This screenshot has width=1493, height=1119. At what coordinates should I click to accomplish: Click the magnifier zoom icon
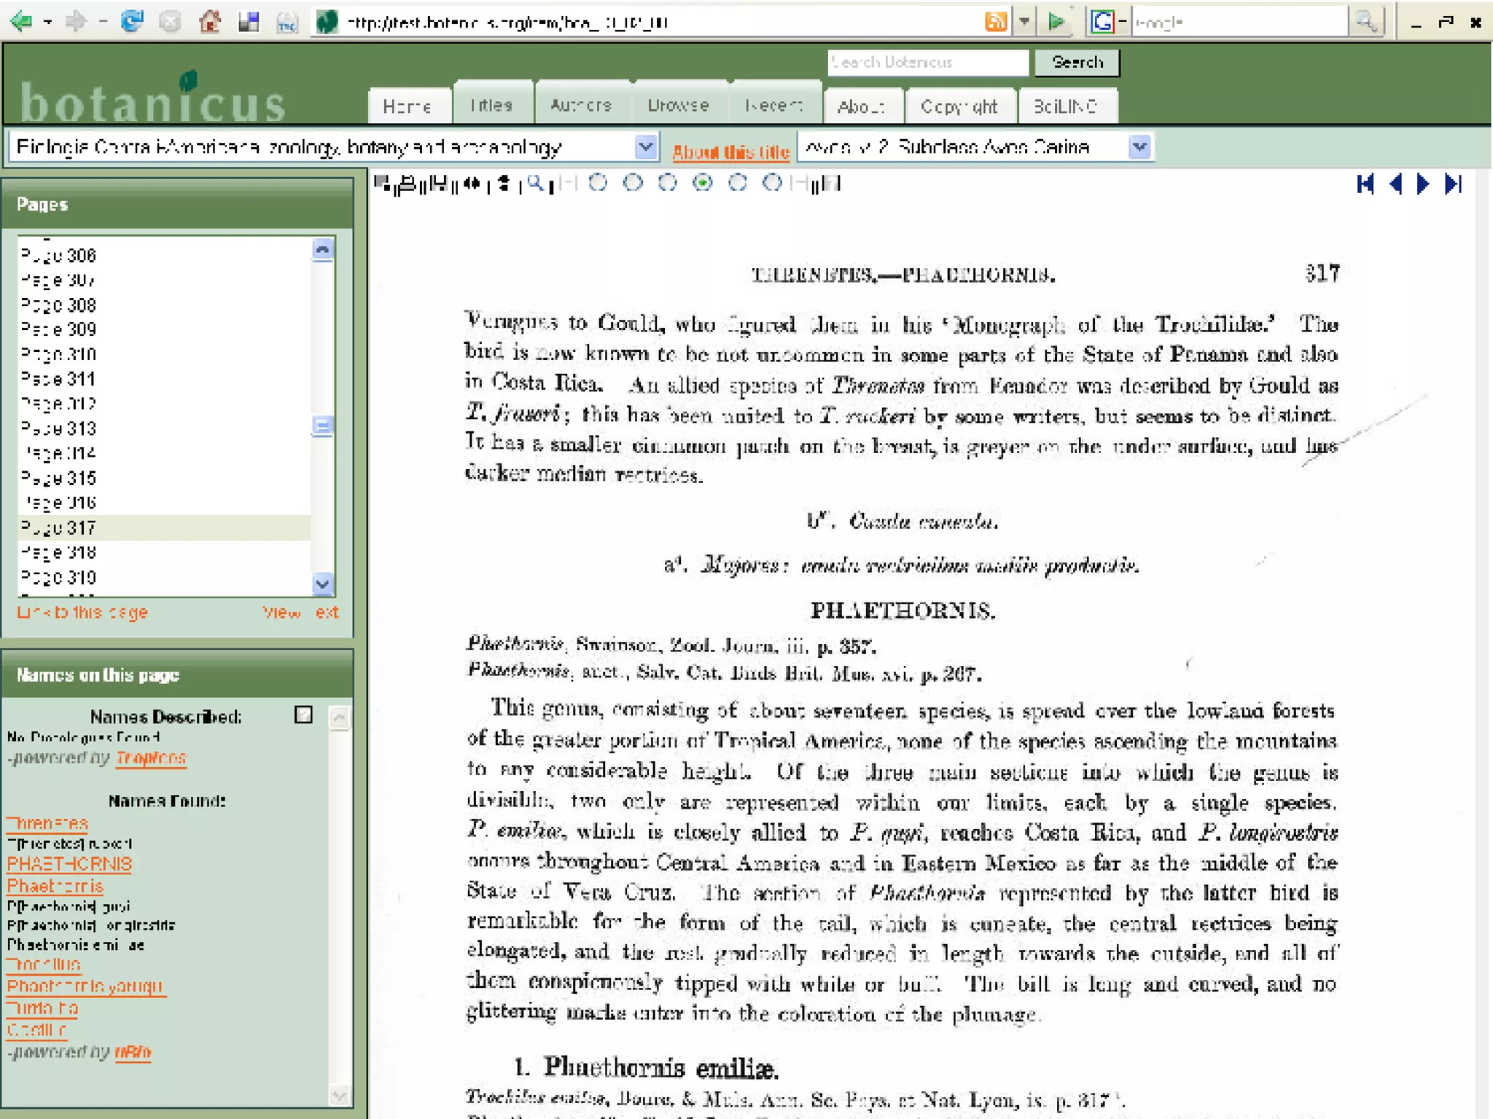click(x=536, y=184)
